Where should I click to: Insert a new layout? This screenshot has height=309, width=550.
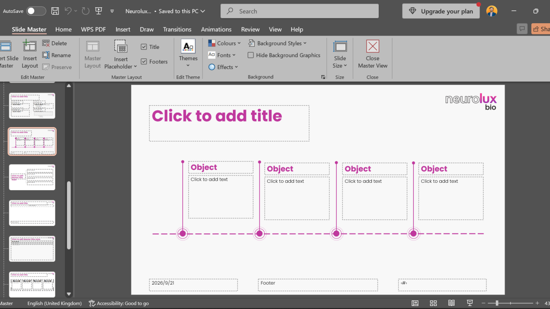(x=30, y=55)
